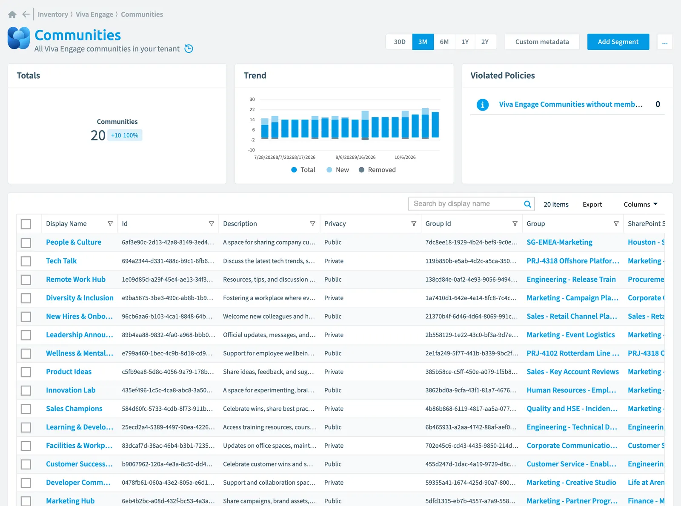Open the Group Id column filter icon

(515, 224)
